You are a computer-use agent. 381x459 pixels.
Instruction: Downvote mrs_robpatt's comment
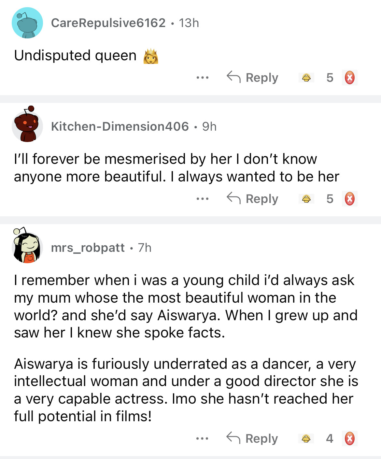click(350, 438)
